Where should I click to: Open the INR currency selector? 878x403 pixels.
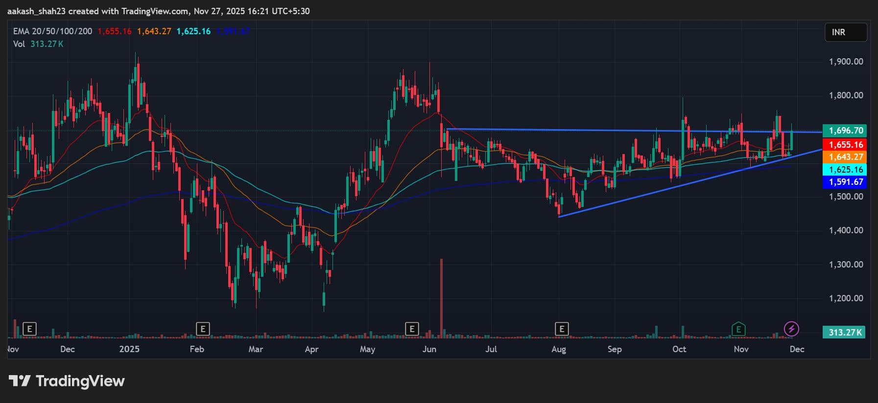(846, 32)
